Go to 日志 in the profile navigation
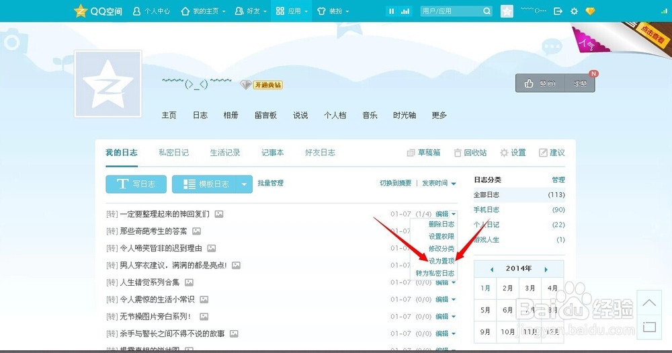Viewport: 672px width, 353px height. [x=200, y=115]
